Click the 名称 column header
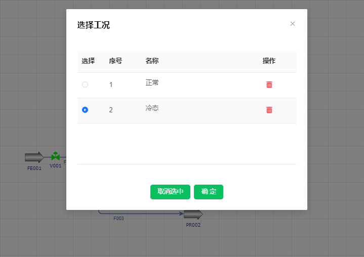The width and height of the screenshot is (364, 257). 152,61
